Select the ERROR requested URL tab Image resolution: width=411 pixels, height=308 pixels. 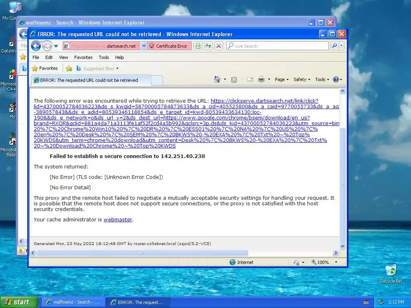[91, 80]
